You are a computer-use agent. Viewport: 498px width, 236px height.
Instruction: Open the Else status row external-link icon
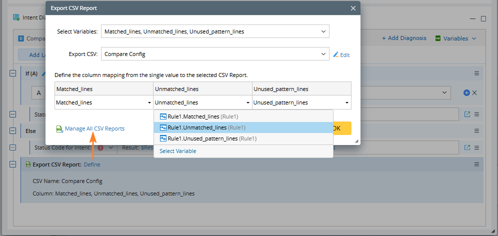[x=467, y=147]
